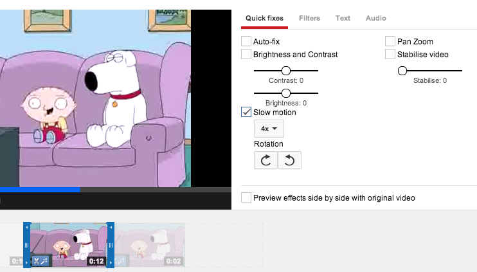Check Preview effects side by side option
The height and width of the screenshot is (272, 477).
246,197
